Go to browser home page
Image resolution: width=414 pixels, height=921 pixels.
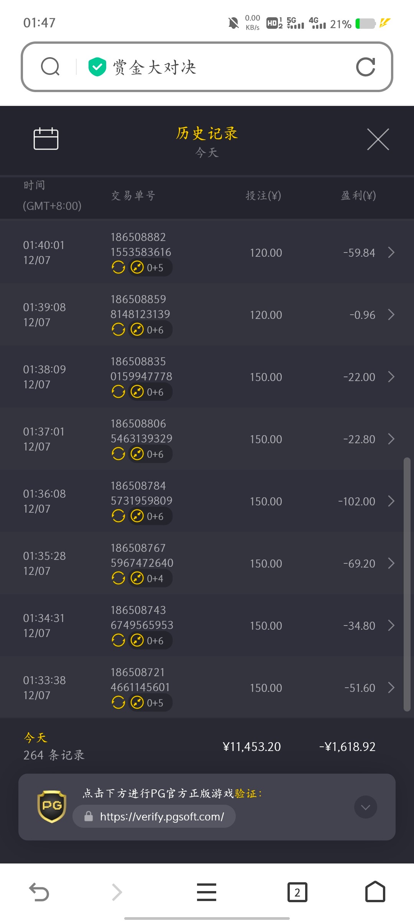click(375, 892)
